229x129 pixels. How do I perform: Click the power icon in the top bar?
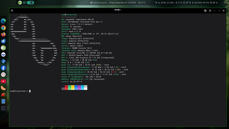(217, 3)
